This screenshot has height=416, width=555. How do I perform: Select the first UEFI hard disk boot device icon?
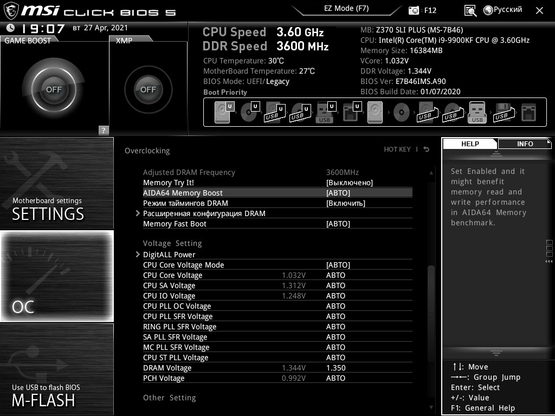pos(224,112)
